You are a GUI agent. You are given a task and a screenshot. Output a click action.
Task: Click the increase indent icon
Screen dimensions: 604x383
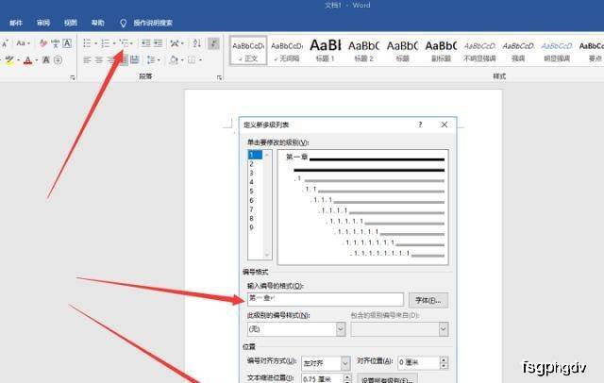158,43
